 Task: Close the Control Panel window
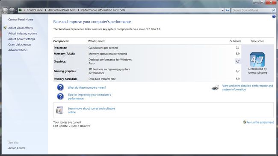point(271,2)
